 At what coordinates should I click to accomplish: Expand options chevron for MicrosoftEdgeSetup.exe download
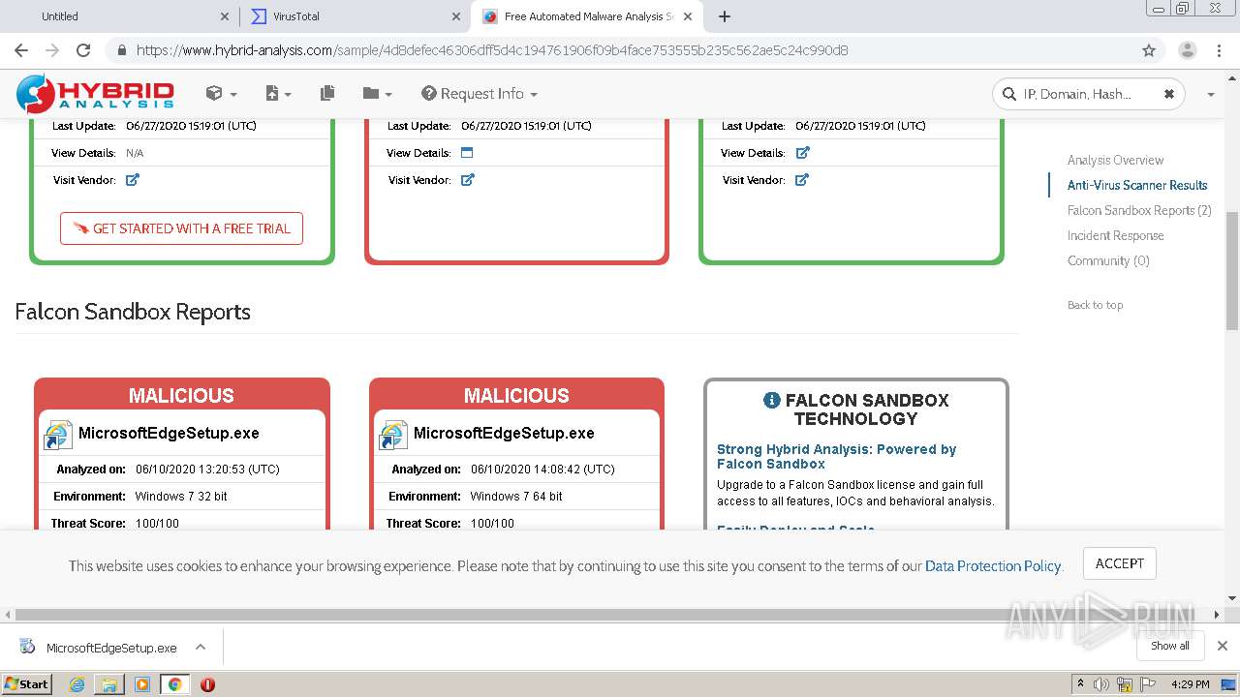point(201,647)
